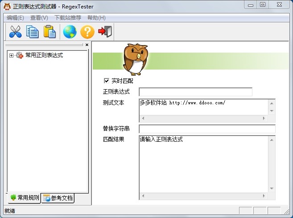Click the 测试文本 scroll up arrow

tap(272, 103)
